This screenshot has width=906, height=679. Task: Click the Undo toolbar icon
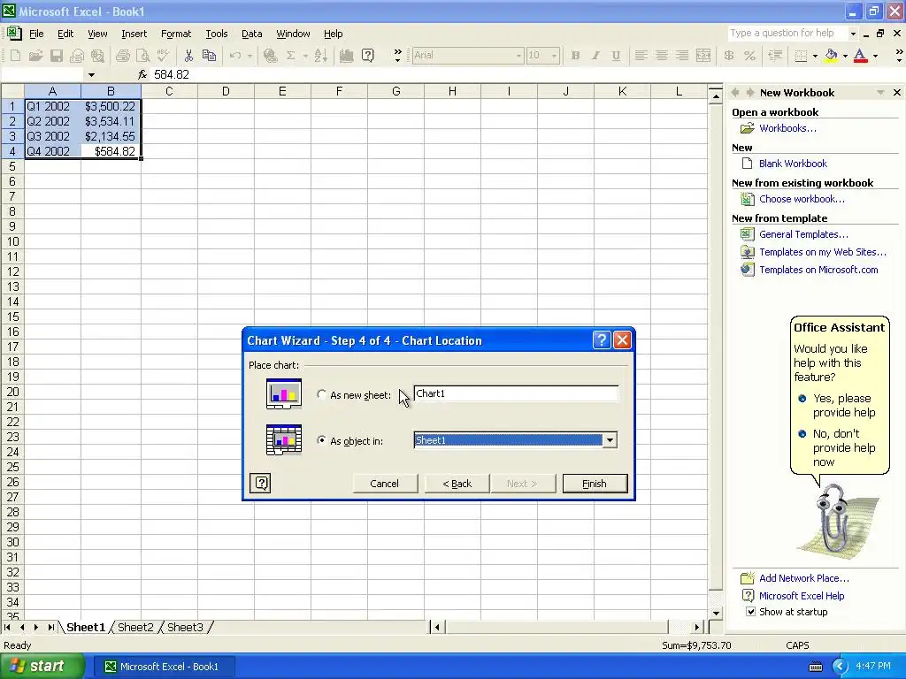pos(235,56)
